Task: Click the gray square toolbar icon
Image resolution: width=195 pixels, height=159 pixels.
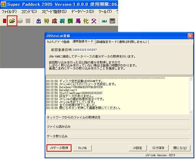Action: click(x=28, y=21)
